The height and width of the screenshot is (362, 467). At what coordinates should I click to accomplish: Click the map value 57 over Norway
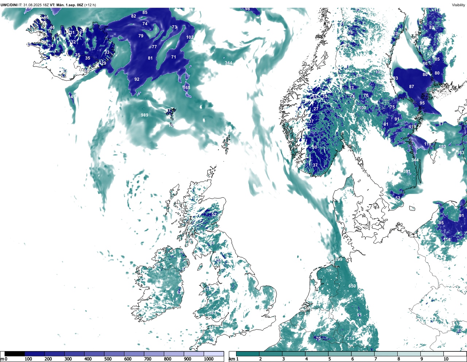351,88
